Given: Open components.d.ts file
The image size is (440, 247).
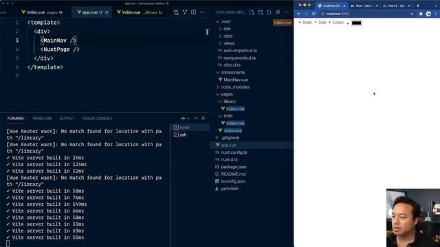Looking at the screenshot, I should (x=240, y=58).
